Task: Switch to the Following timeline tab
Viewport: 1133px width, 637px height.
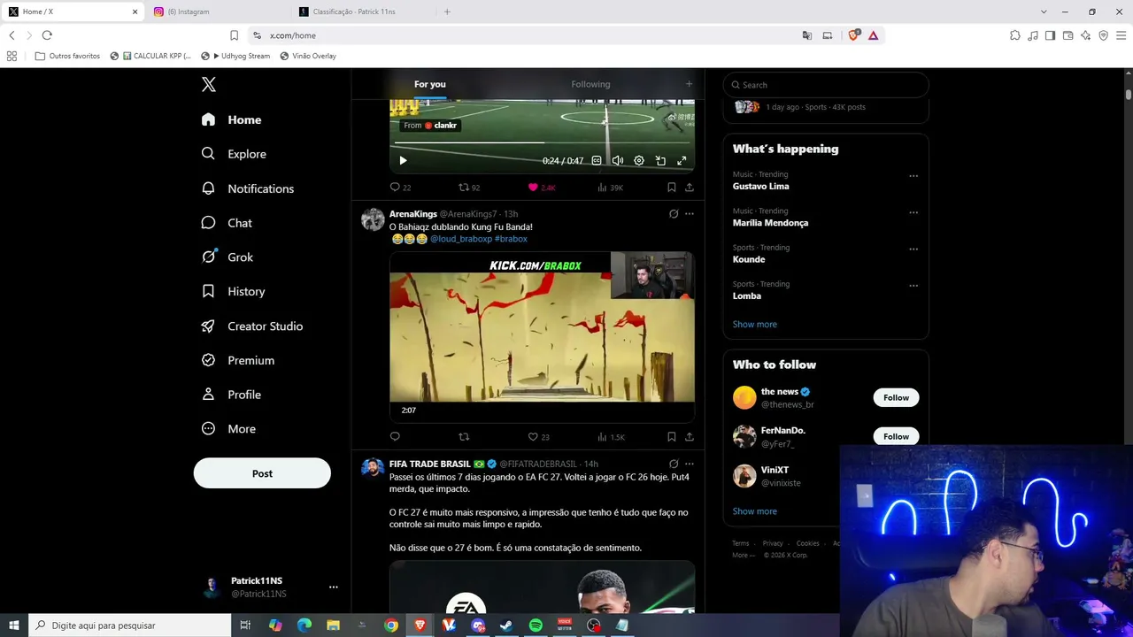Action: coord(590,84)
